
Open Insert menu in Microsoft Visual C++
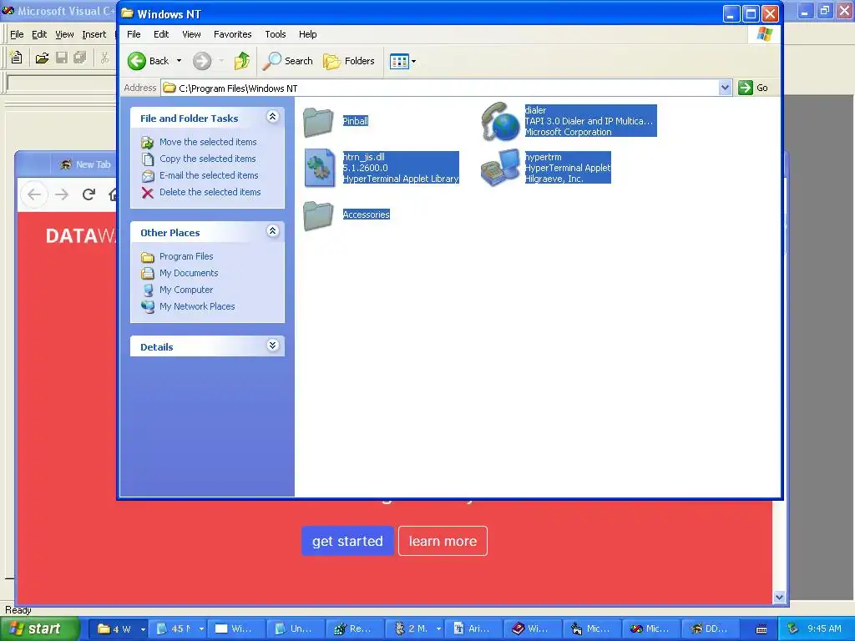[94, 34]
